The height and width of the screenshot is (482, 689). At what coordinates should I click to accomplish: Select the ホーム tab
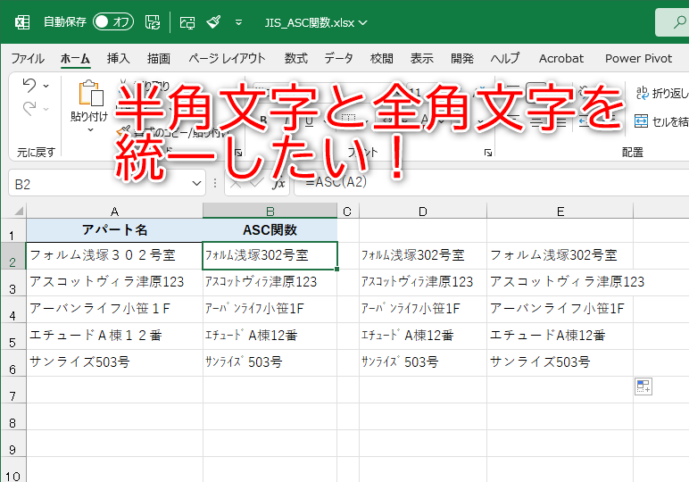[x=75, y=58]
